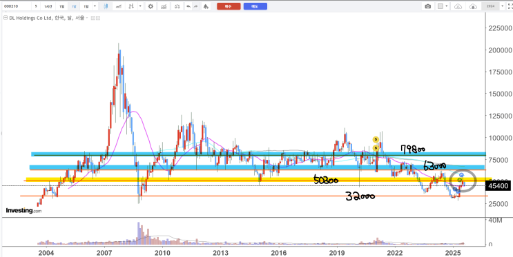Click the 2019 label on time axis
Image resolution: width=513 pixels, height=257 pixels.
coord(336,253)
